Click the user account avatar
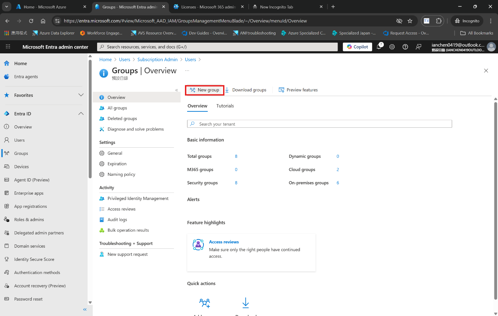The width and height of the screenshot is (498, 316). [x=491, y=47]
